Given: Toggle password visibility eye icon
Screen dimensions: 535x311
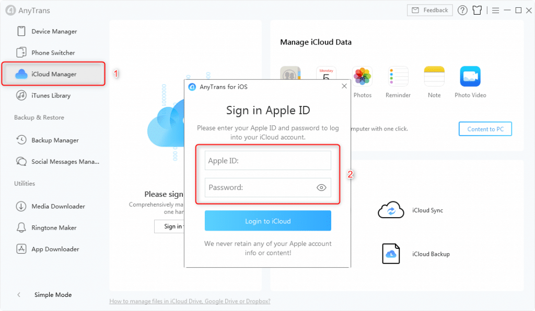Looking at the screenshot, I should pos(321,187).
